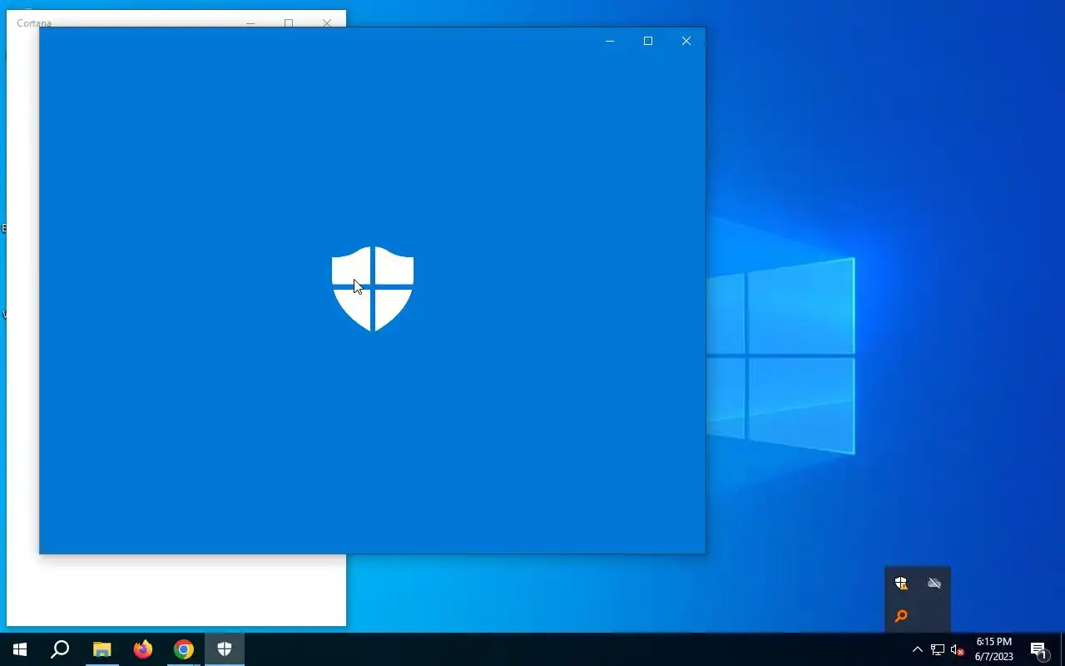Select the Cortana window title text
This screenshot has height=666, width=1065.
34,23
